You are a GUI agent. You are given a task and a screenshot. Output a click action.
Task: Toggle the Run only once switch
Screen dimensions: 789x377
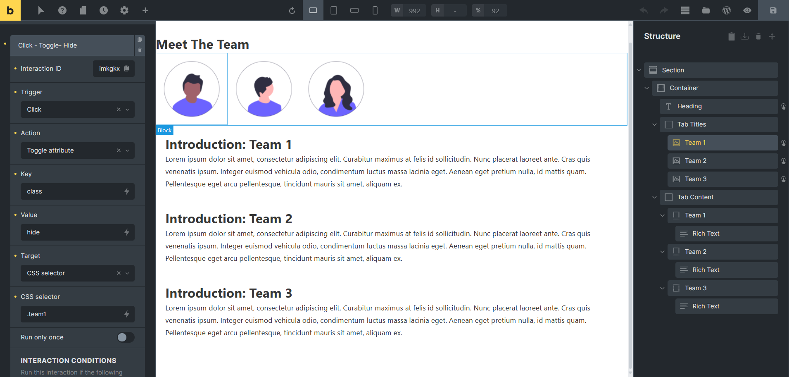(125, 337)
